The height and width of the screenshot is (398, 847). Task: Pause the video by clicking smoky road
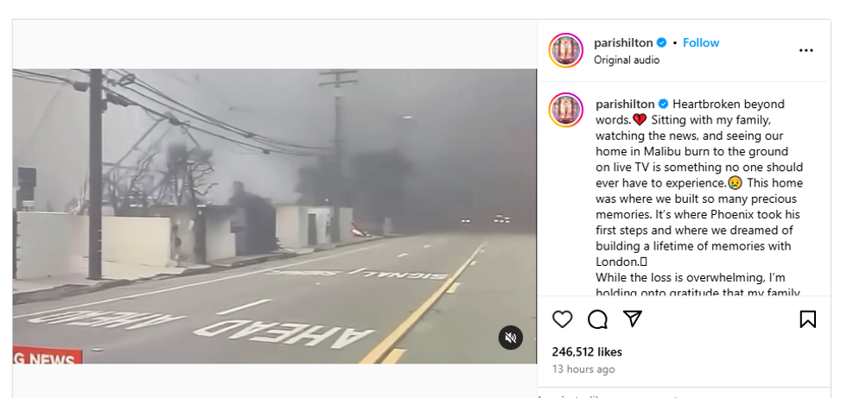point(275,216)
